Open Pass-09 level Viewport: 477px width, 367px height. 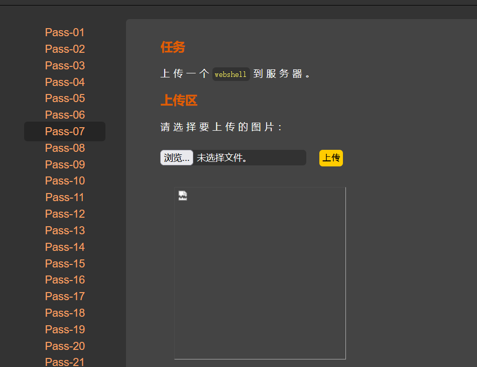[x=65, y=164]
